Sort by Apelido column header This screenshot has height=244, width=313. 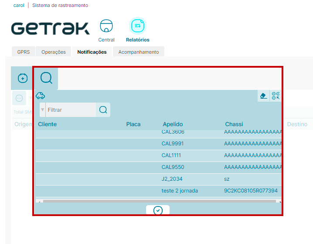coord(173,124)
